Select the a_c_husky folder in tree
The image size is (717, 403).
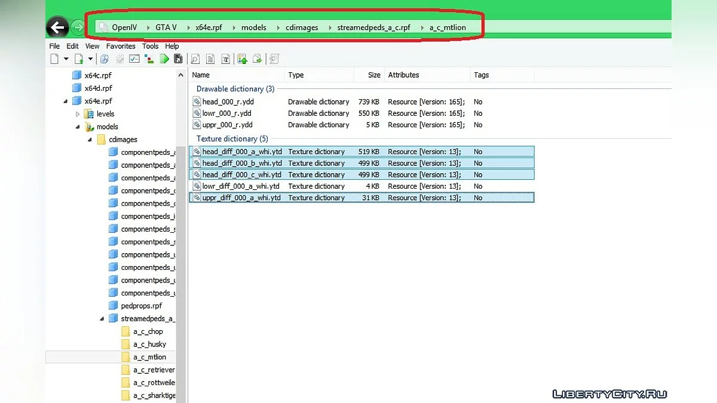click(149, 344)
